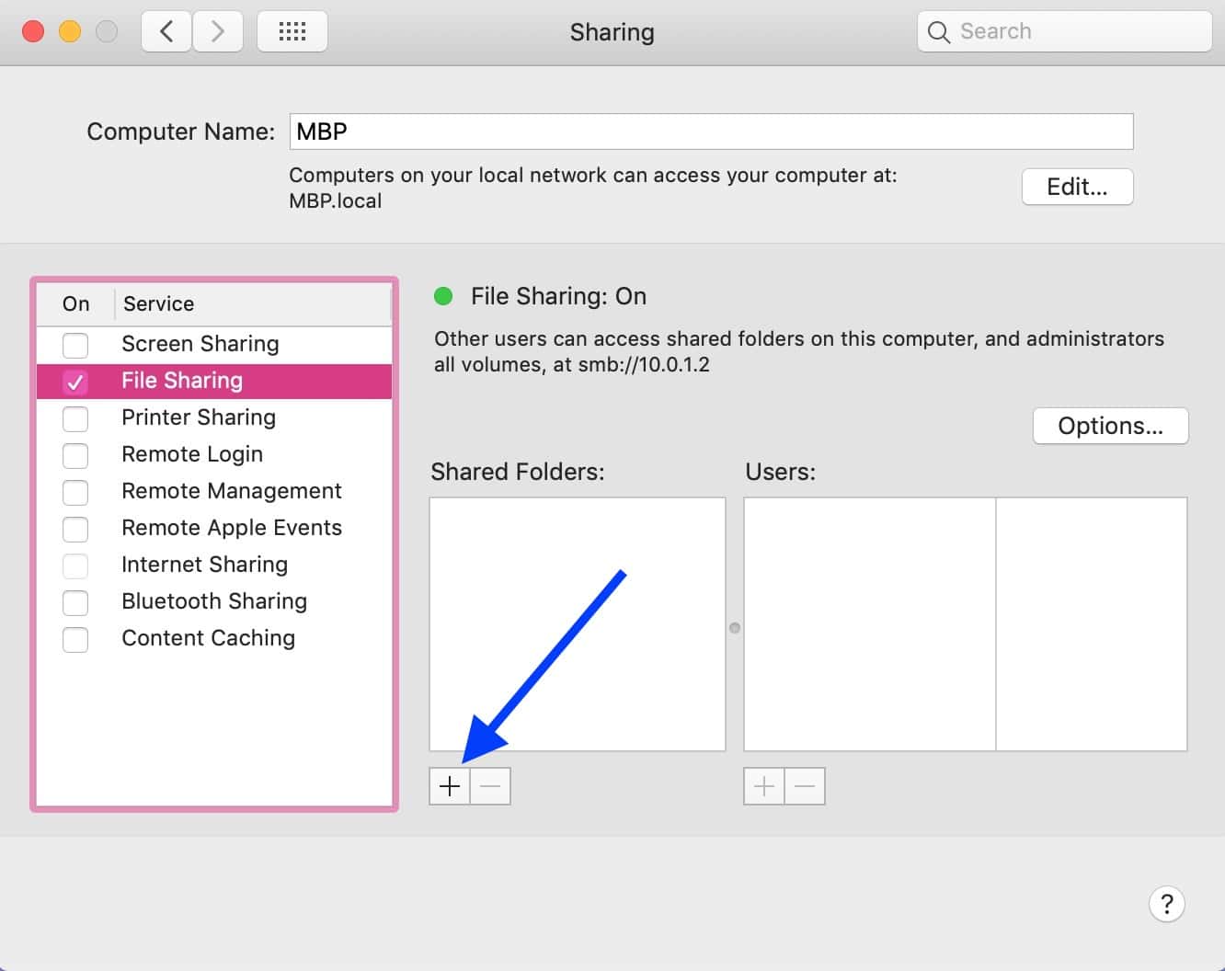Grab the splitter handle between the lists
The image size is (1225, 971).
point(735,628)
